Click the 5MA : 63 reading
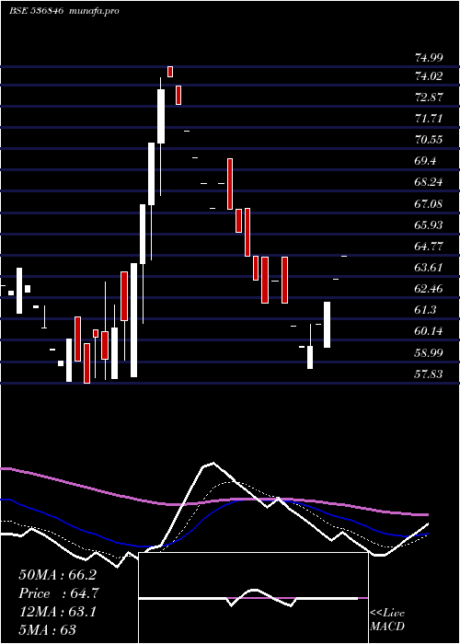Viewport: 460px width, 644px height. (47, 630)
